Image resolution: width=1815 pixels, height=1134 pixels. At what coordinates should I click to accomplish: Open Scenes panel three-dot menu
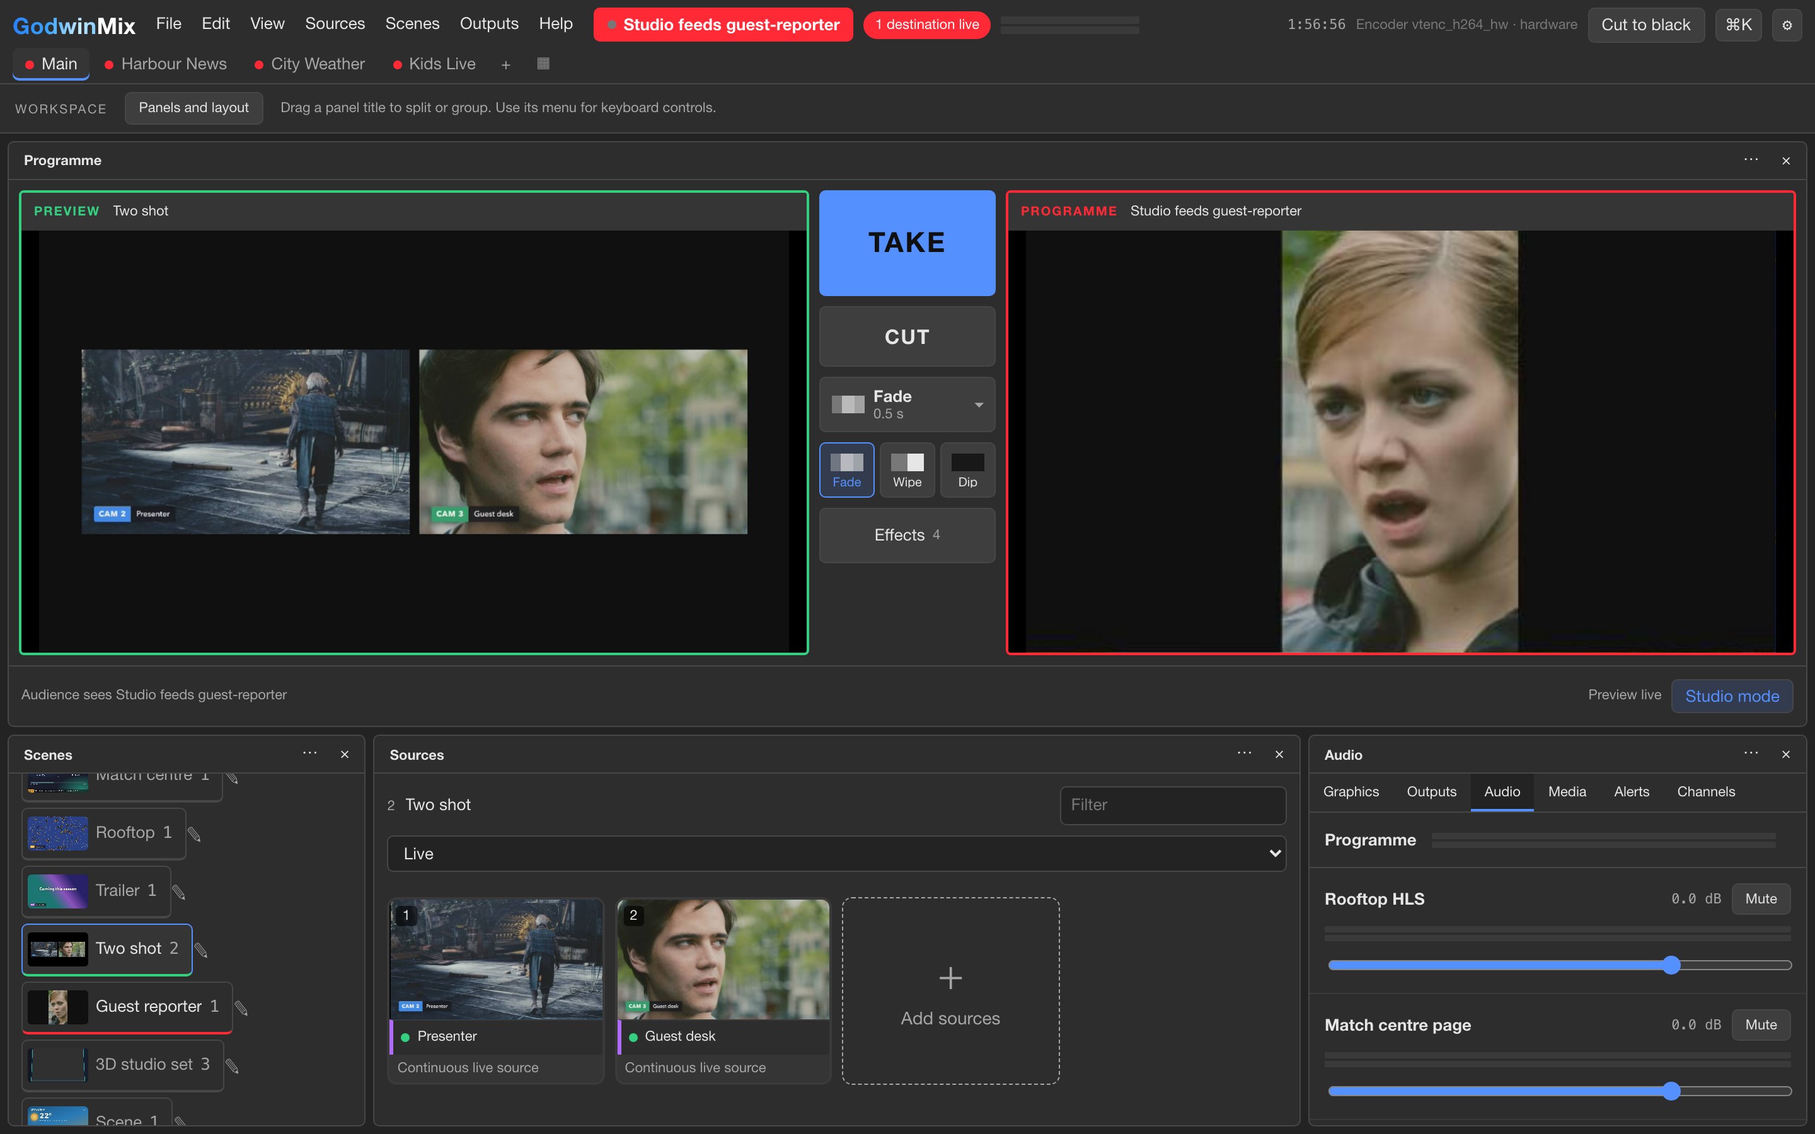pos(310,753)
